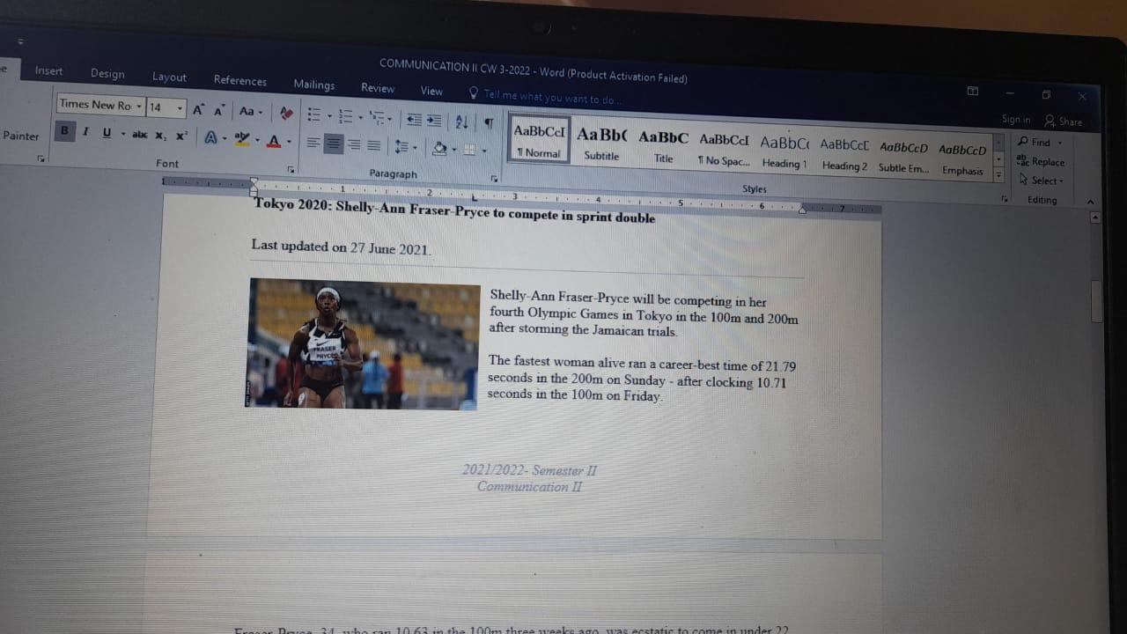Align text left
The image size is (1127, 634).
pyautogui.click(x=313, y=143)
